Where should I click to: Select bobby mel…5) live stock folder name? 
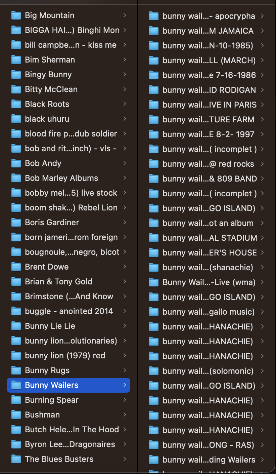[71, 193]
